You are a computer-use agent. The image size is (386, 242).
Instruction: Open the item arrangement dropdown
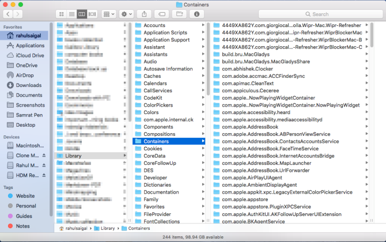[x=108, y=14]
